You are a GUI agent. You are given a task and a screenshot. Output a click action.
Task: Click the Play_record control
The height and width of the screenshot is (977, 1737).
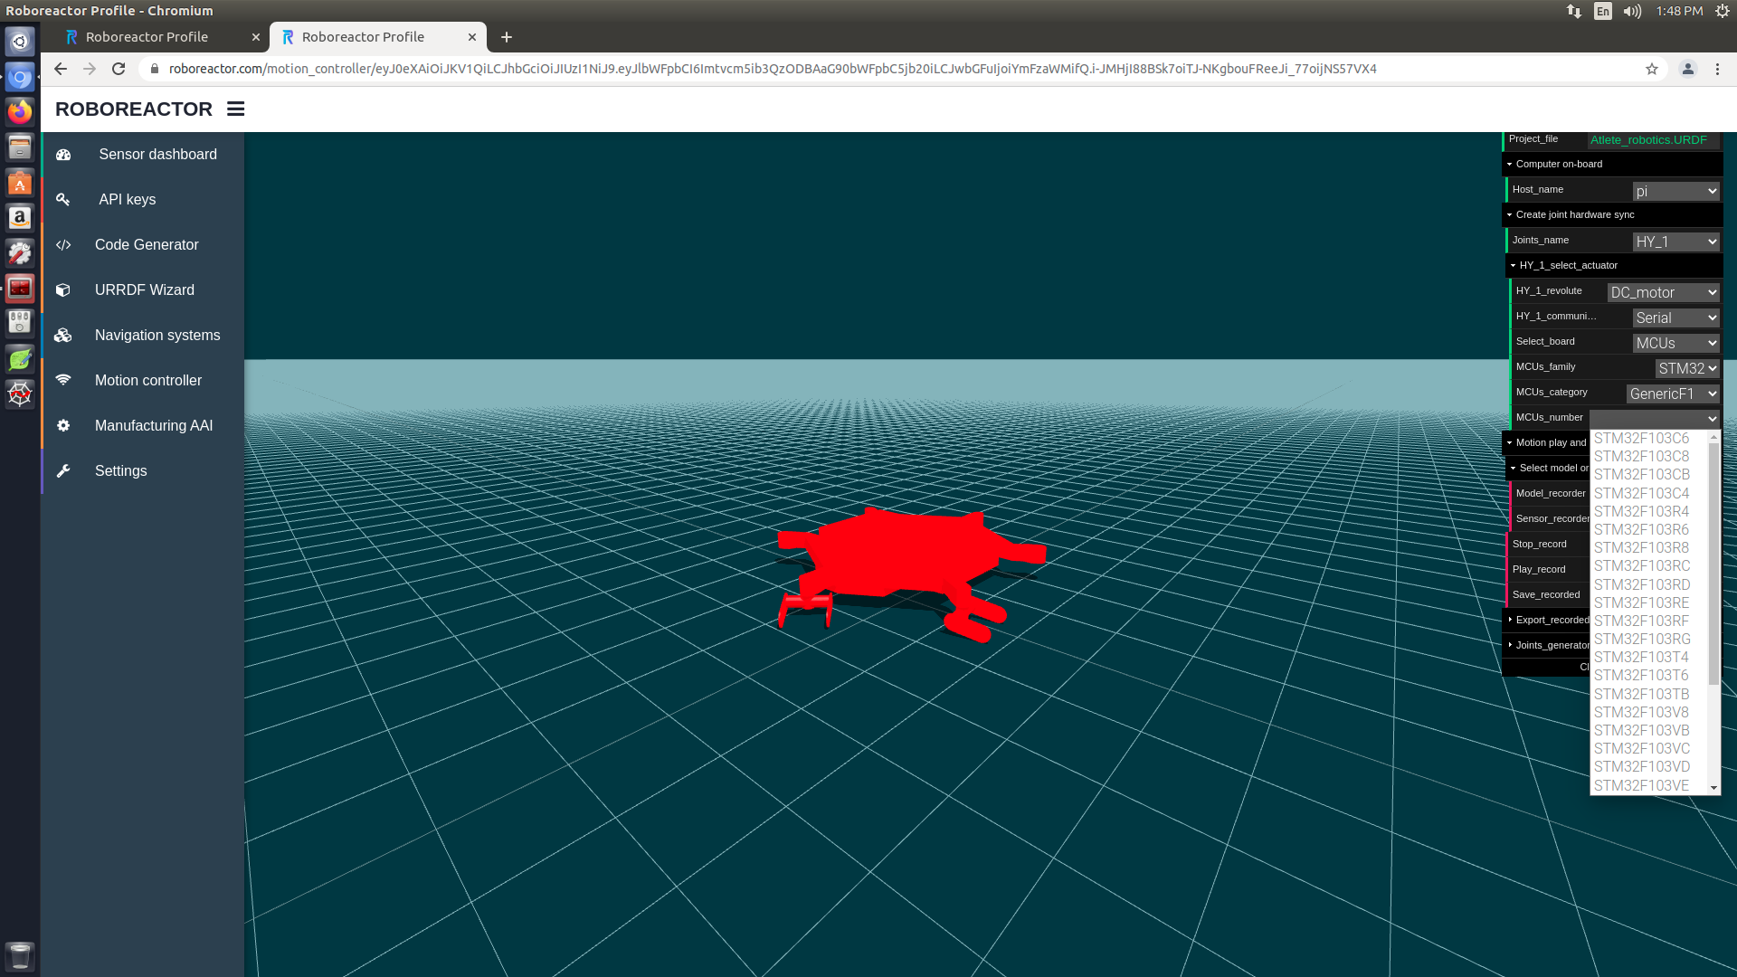pyautogui.click(x=1548, y=569)
